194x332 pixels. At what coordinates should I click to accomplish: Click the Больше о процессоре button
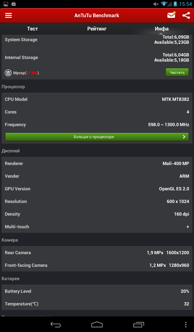tap(97, 137)
